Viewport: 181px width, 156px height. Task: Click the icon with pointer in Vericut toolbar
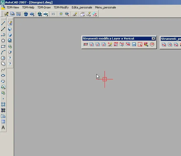pos(122,44)
